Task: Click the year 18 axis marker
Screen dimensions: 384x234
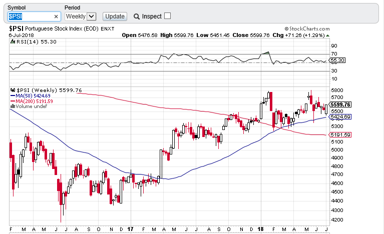Action: [260, 229]
